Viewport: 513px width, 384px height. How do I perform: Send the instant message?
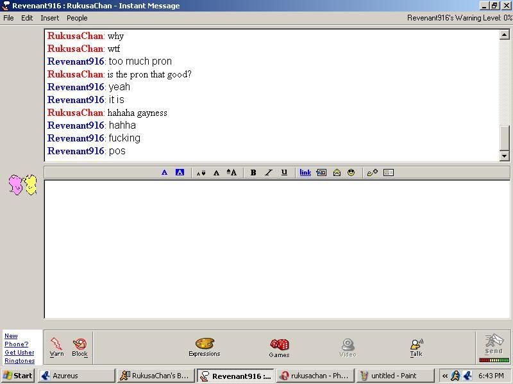[x=494, y=344]
